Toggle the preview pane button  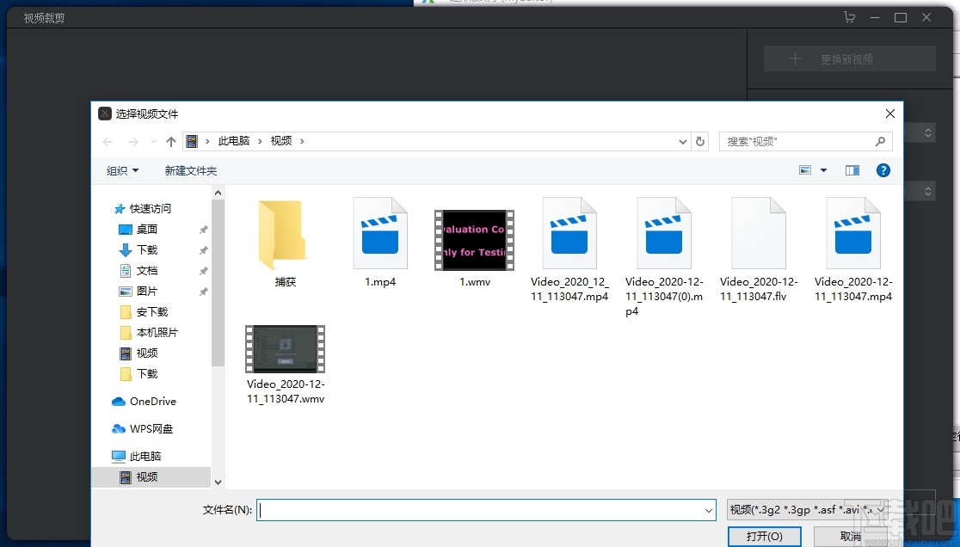tap(852, 170)
